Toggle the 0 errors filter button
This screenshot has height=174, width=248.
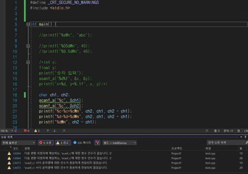[x=46, y=142]
